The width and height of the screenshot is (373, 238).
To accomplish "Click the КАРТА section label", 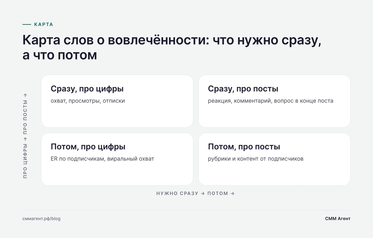I will (44, 24).
